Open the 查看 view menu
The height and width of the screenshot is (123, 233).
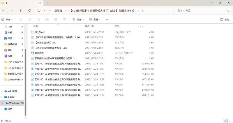tap(94, 20)
